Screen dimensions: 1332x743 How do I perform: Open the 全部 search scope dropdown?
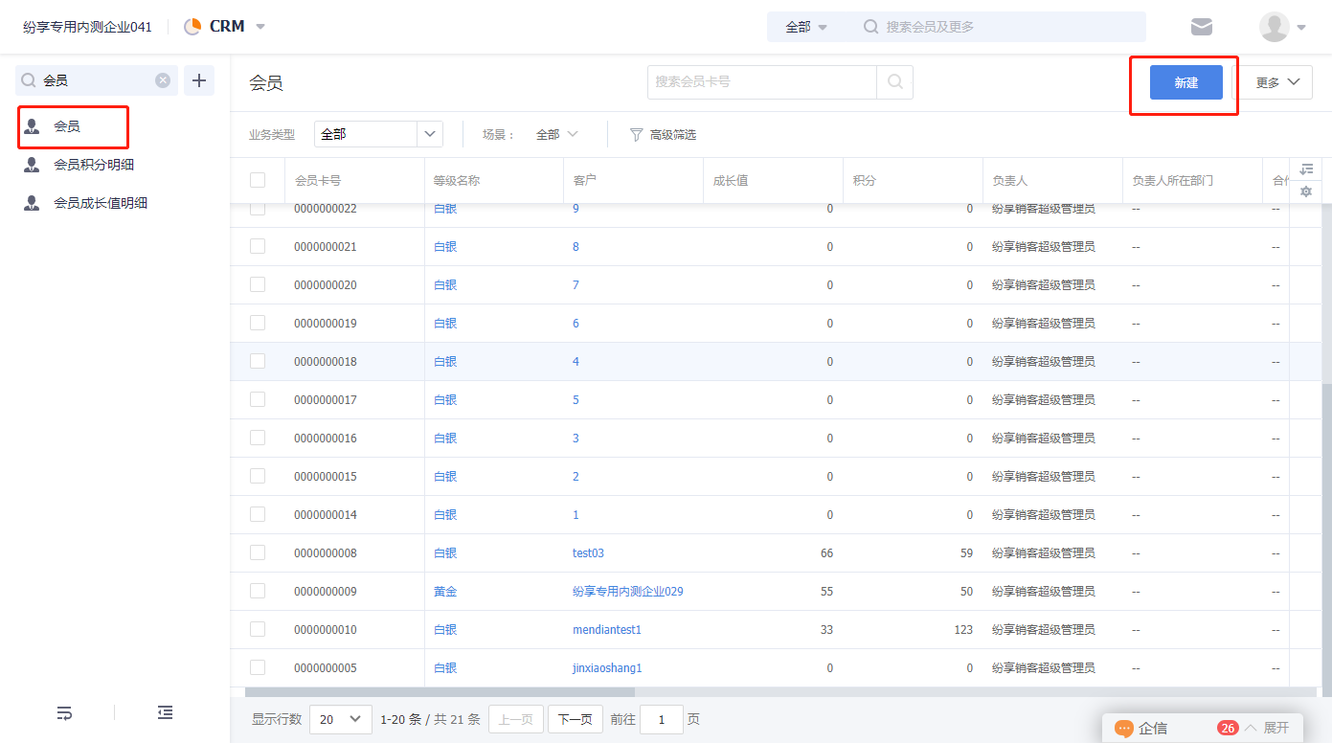tap(806, 27)
